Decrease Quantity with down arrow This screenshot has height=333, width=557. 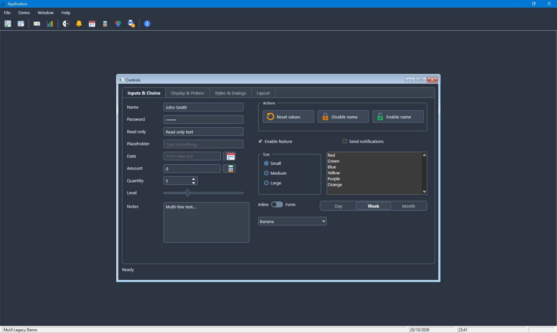click(x=194, y=183)
